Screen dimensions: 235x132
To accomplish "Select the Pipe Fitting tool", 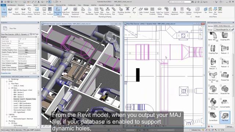I will (x=102, y=11).
